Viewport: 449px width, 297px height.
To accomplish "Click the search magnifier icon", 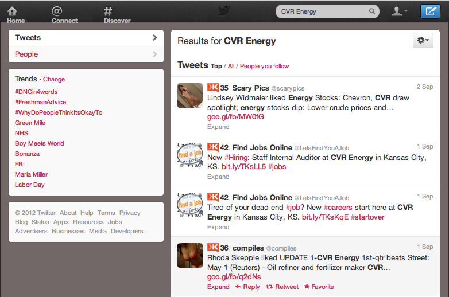I will click(371, 11).
